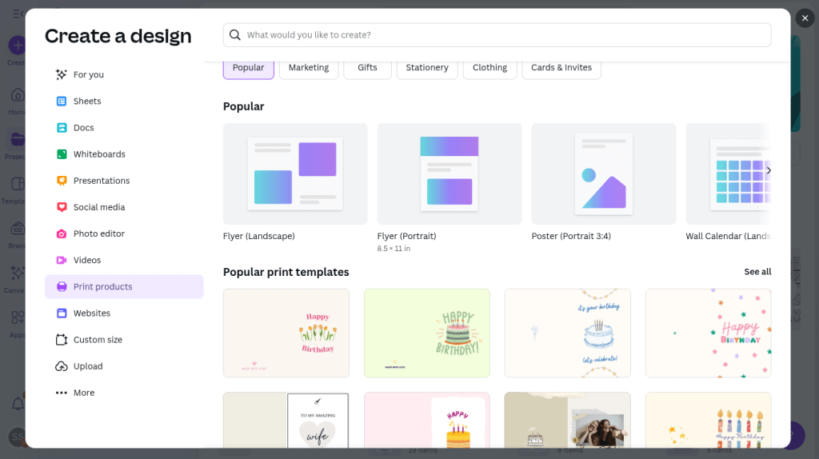Image resolution: width=819 pixels, height=459 pixels.
Task: Select For you in the sidebar
Action: click(124, 74)
